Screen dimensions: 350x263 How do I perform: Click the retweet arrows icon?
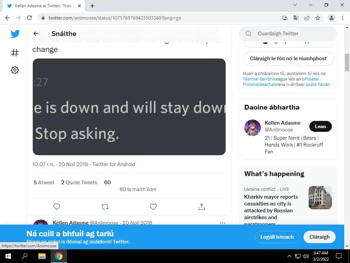coord(105,206)
